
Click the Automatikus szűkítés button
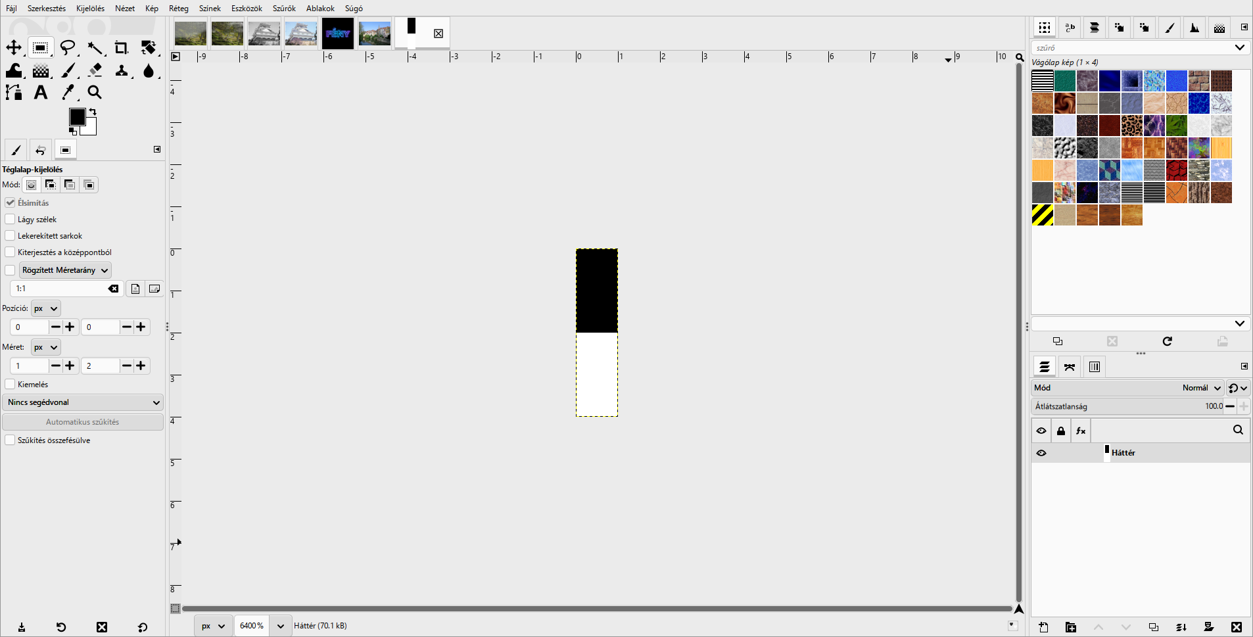[x=83, y=422]
